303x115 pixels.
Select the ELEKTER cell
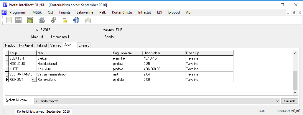(23, 58)
